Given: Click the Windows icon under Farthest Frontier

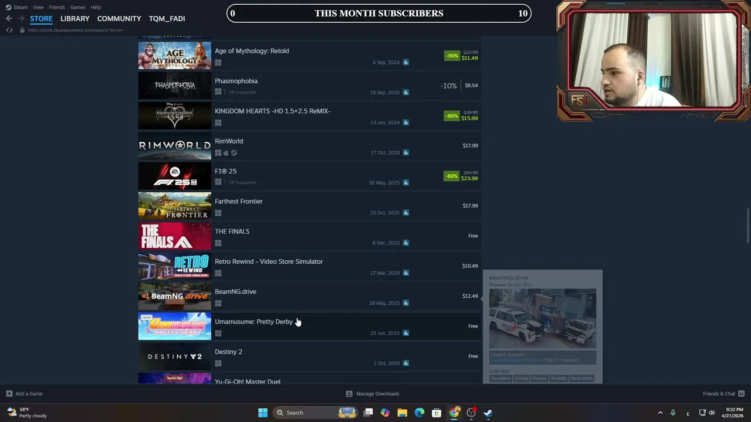Looking at the screenshot, I should click(x=218, y=213).
